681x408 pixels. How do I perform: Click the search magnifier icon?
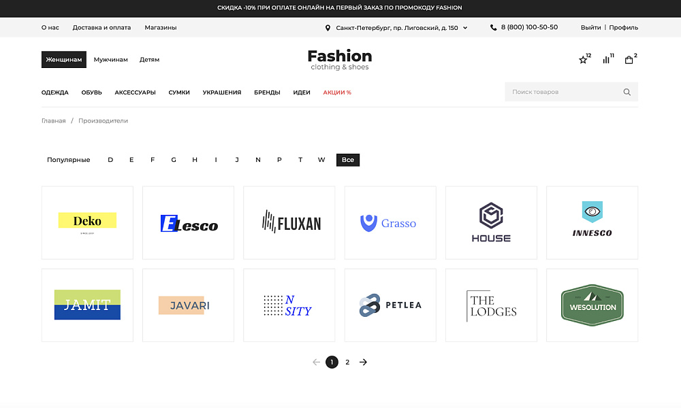coord(626,91)
